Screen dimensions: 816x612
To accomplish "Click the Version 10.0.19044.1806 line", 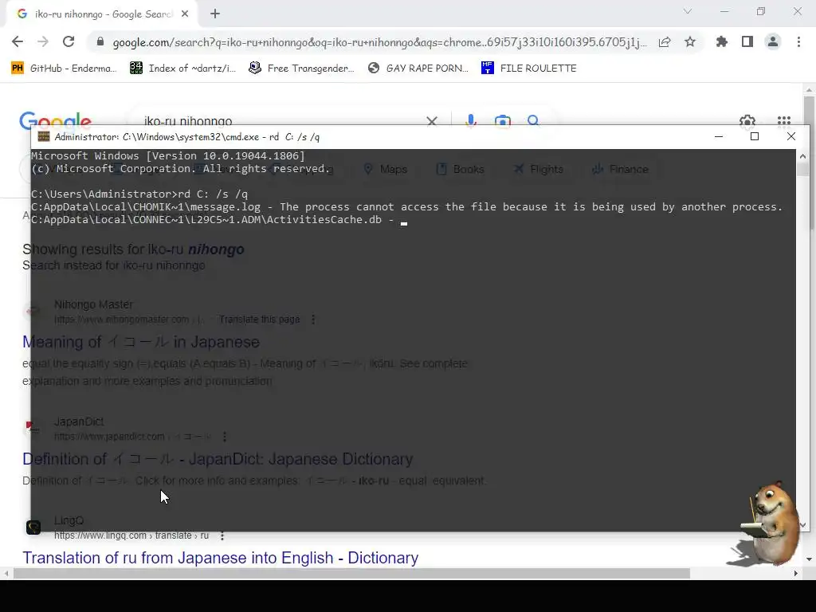I will point(167,155).
